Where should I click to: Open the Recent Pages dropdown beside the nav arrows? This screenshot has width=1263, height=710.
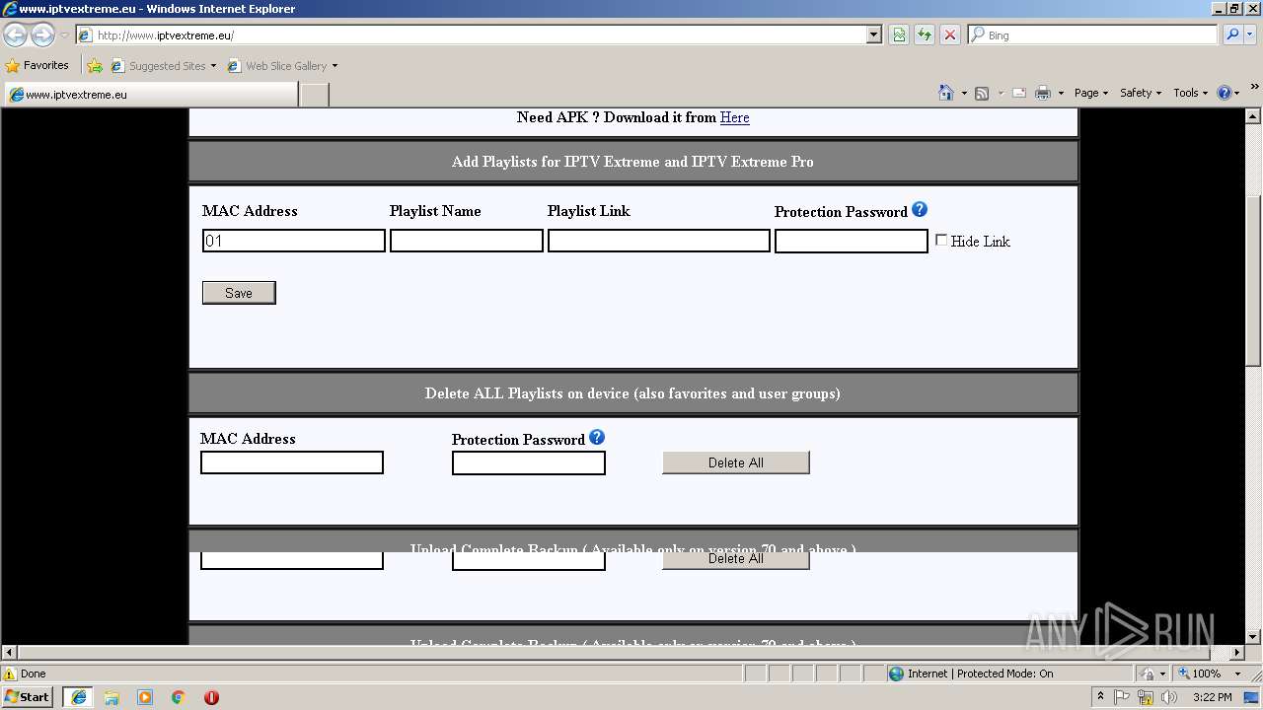pos(64,35)
